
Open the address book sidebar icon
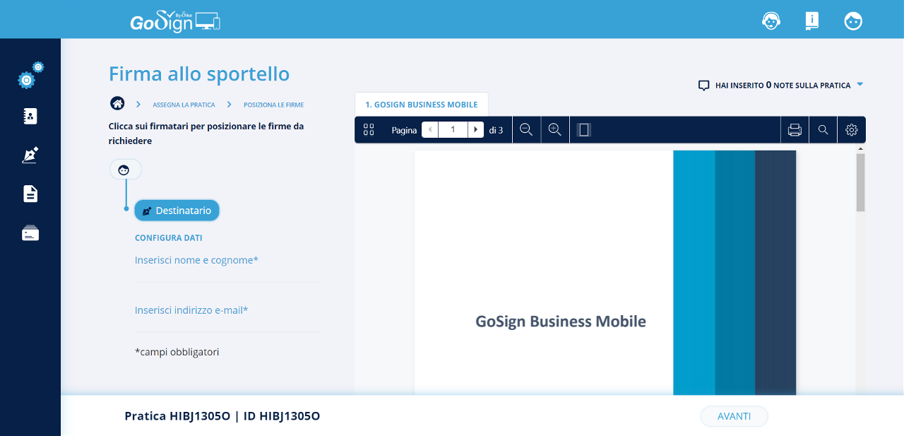(x=30, y=116)
